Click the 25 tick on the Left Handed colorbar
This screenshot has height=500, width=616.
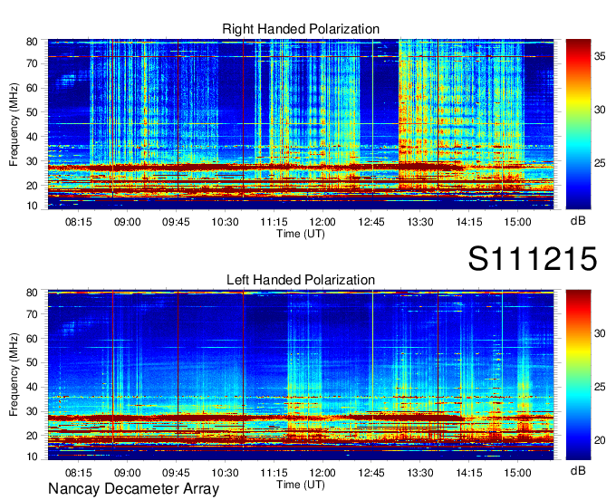click(x=600, y=387)
